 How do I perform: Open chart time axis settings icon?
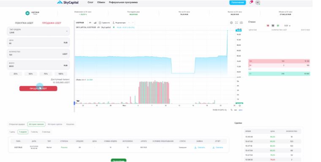240,106
